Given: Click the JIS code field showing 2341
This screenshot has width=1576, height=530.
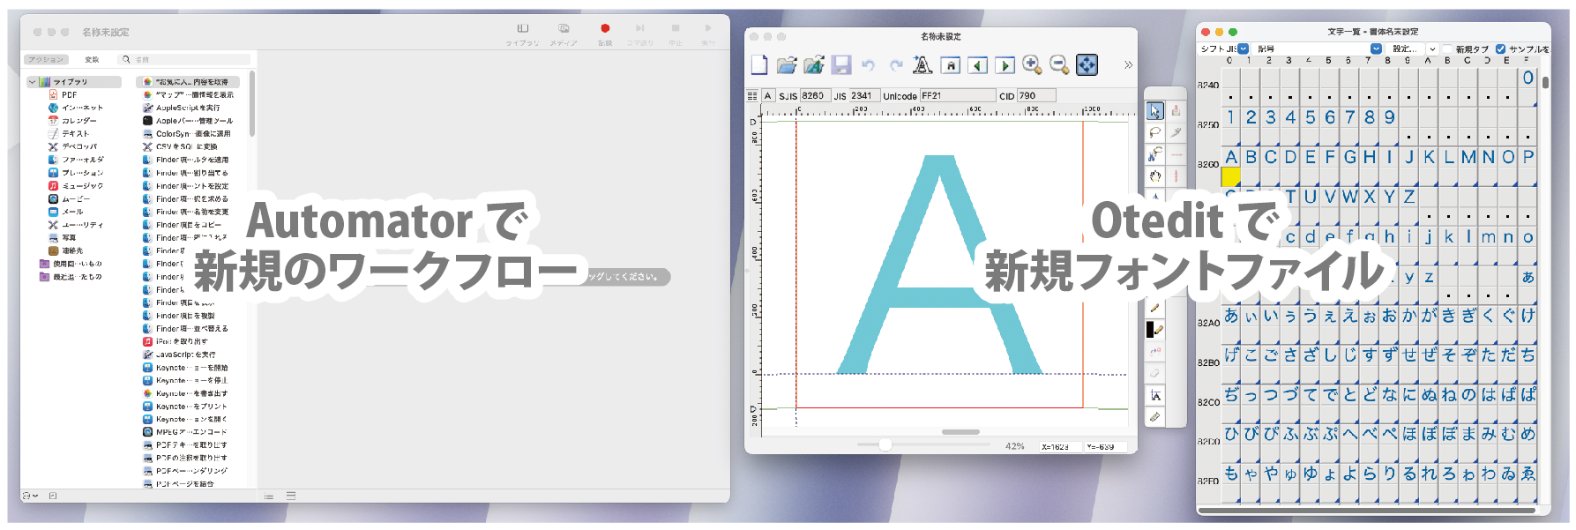Looking at the screenshot, I should click(x=863, y=96).
